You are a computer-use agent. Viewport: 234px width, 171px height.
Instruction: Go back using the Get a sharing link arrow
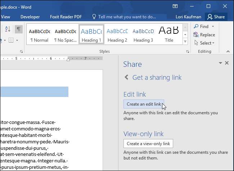click(x=126, y=77)
